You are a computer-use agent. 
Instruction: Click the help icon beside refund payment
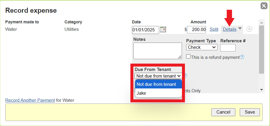point(242,57)
